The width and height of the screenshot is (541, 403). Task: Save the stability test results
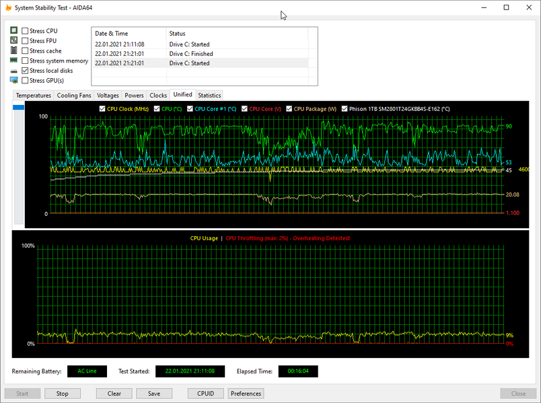coord(154,394)
